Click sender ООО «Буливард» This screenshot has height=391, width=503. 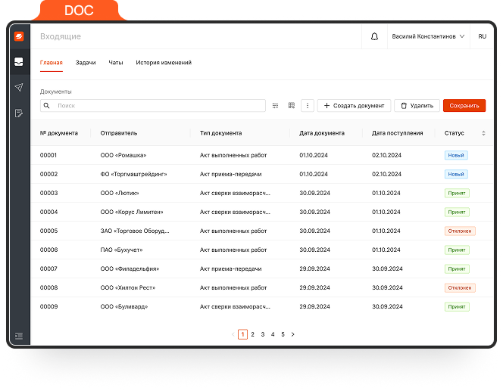(124, 306)
